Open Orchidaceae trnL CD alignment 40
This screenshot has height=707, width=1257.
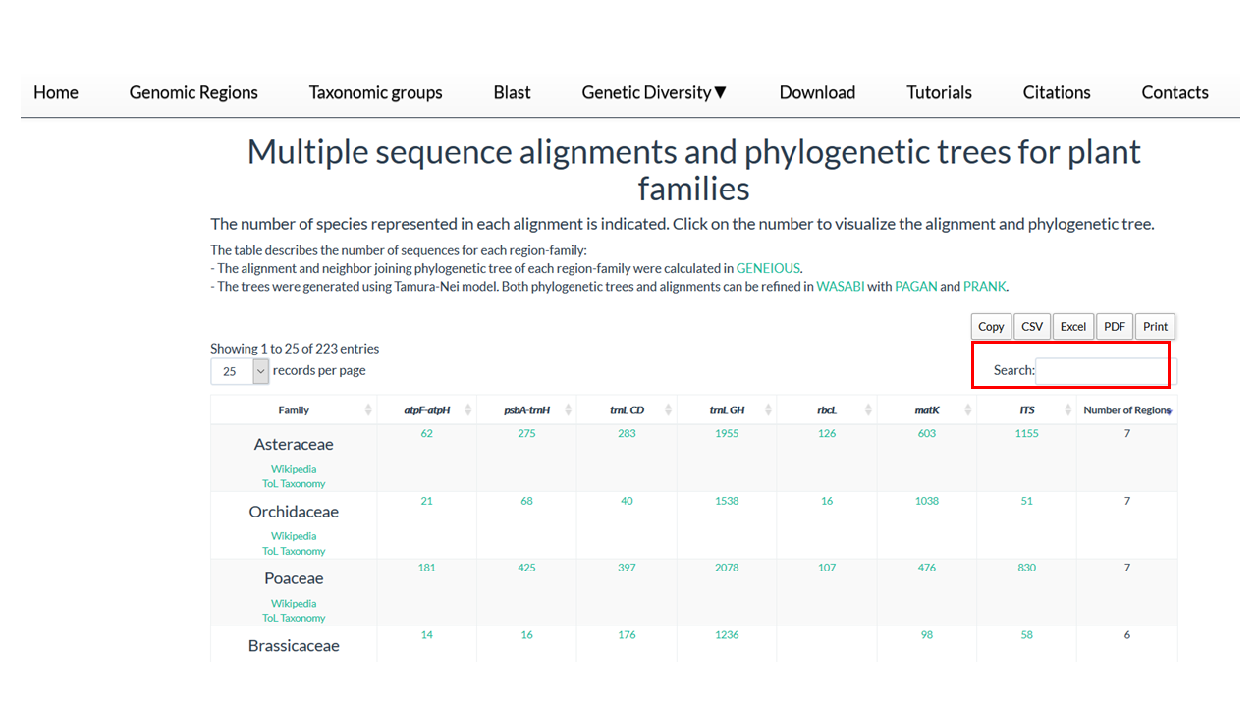coord(627,501)
